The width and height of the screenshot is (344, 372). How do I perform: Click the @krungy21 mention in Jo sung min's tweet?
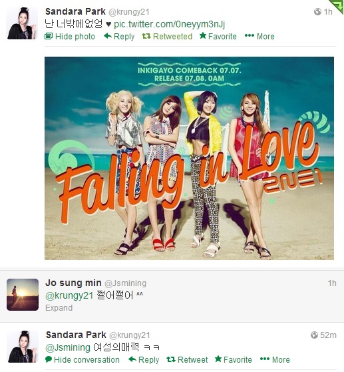69,295
